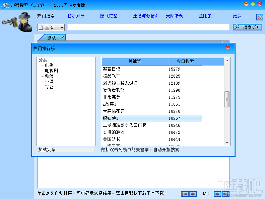Click the main search text field
The width and height of the screenshot is (265, 199).
click(148, 27)
